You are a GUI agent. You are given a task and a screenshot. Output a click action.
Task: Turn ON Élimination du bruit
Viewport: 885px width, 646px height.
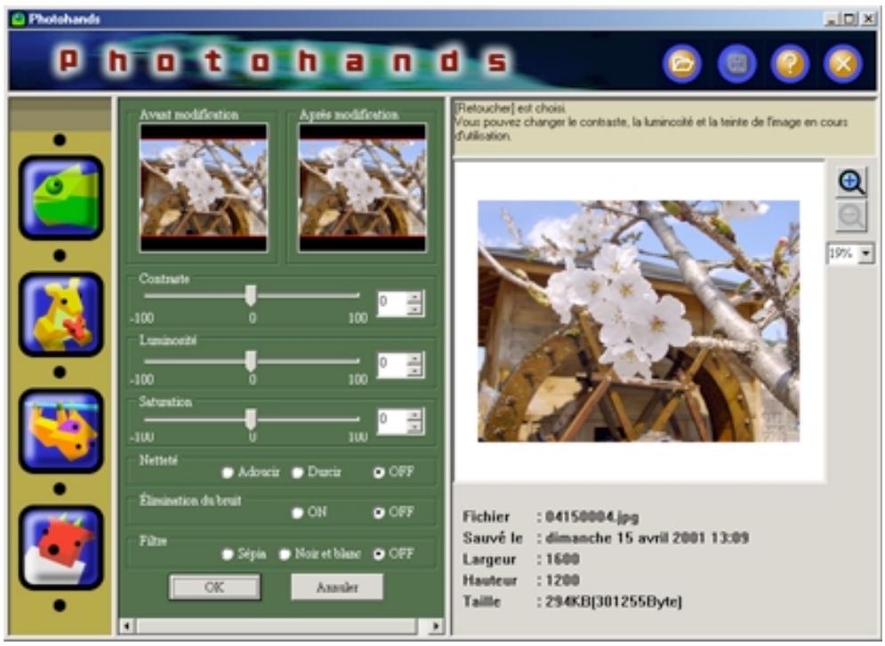click(x=297, y=513)
